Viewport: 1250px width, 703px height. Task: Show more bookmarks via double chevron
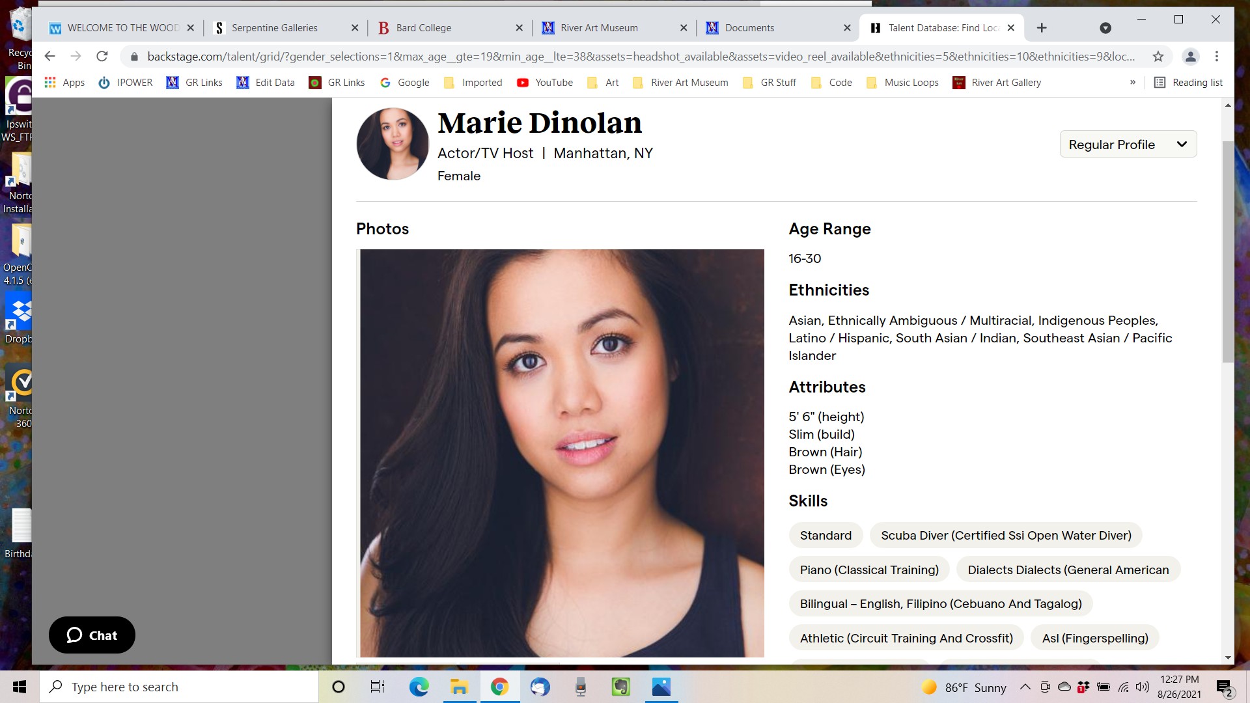pos(1133,82)
